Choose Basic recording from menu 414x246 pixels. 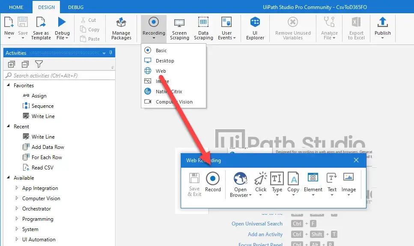click(173, 50)
